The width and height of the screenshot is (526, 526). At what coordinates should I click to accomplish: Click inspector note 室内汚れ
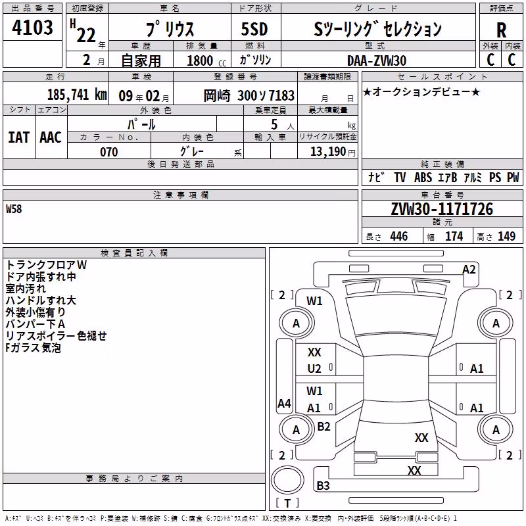(26, 289)
